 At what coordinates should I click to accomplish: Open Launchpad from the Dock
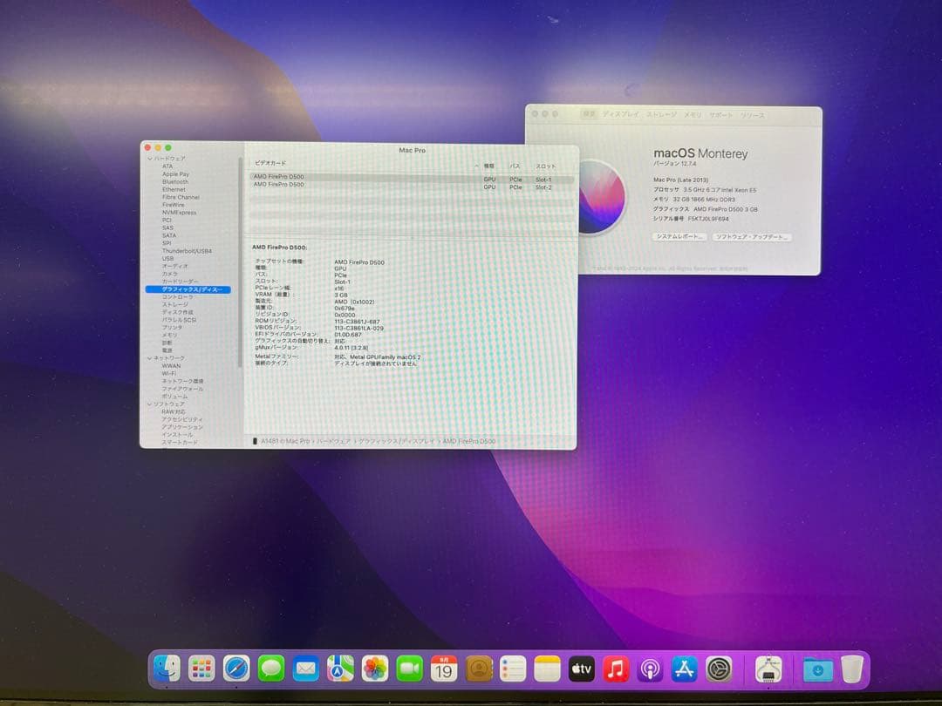(202, 669)
